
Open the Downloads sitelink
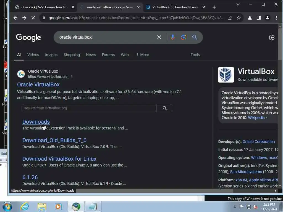click(36, 122)
